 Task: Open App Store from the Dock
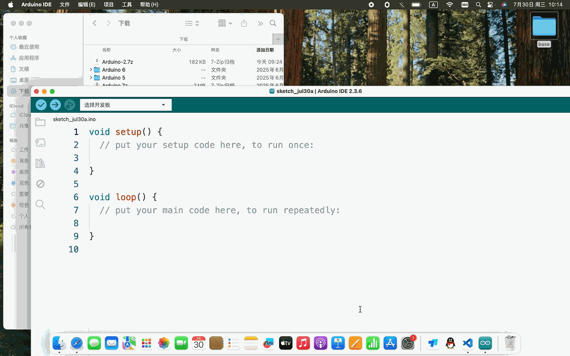[x=390, y=343]
